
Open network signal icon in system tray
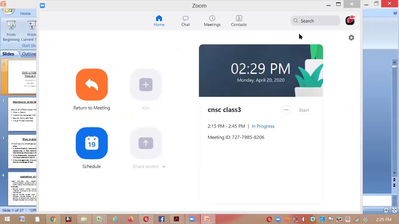pyautogui.click(x=357, y=219)
